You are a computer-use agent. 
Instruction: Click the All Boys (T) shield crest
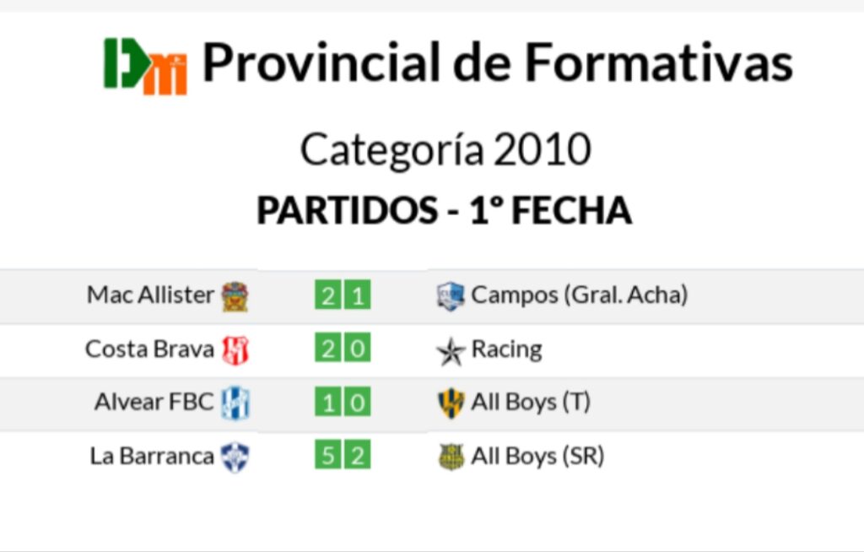pos(451,403)
